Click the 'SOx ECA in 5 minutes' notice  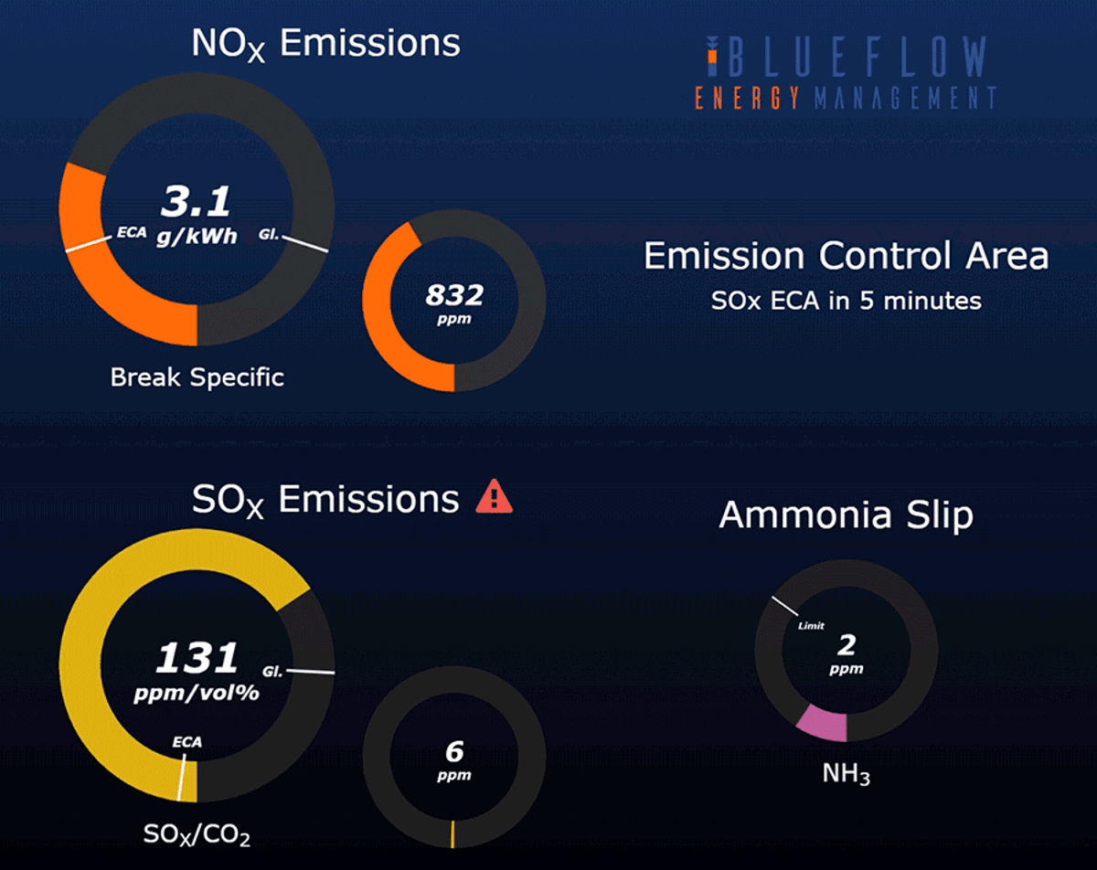(846, 301)
